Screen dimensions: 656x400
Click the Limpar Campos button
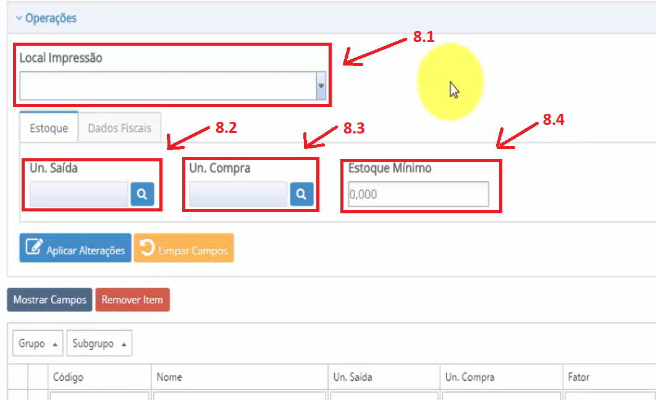[x=183, y=248]
